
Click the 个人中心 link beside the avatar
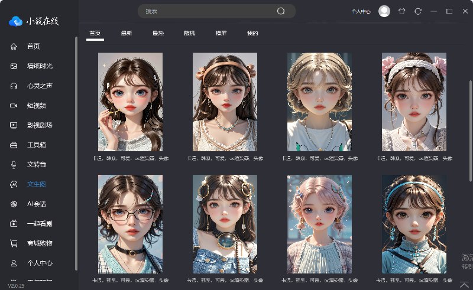[x=361, y=11]
